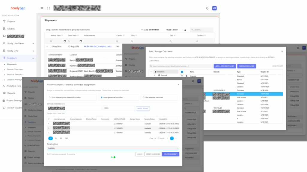Screen dimensions: 307x172
Task: Close the Add / Assign Container dialog
Action: pos(282,51)
